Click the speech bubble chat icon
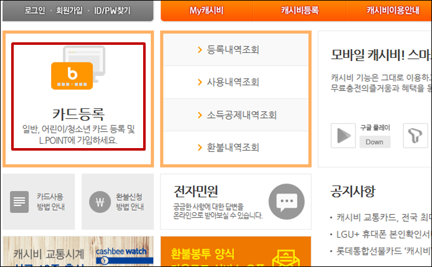This screenshot has height=267, width=432. pyautogui.click(x=286, y=202)
